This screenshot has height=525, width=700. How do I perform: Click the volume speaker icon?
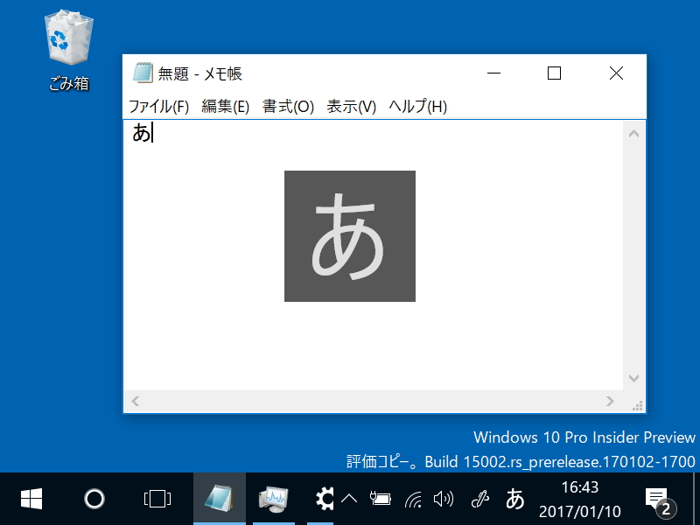444,499
